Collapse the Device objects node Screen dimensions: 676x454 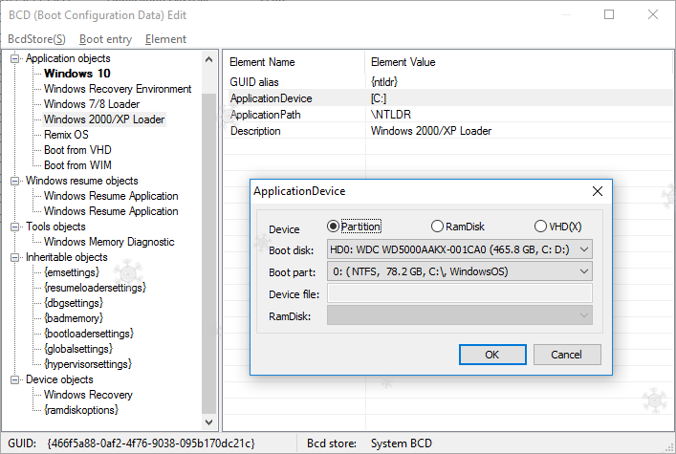[x=14, y=379]
